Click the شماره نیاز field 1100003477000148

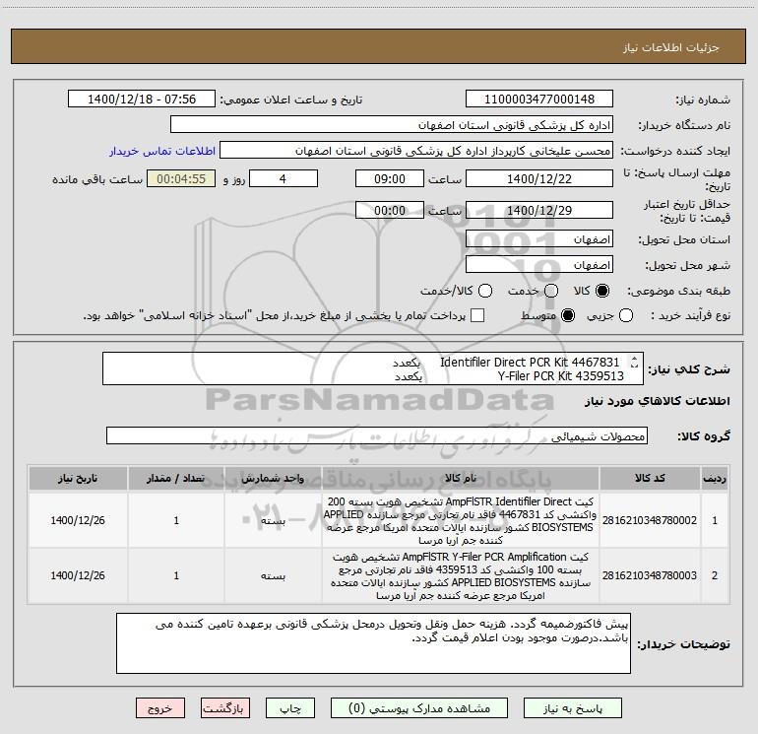[539, 100]
